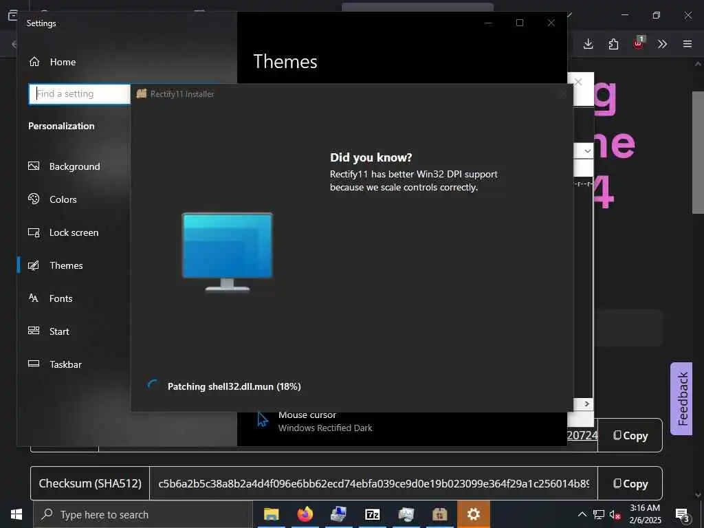Click the mouse cursor arrow icon
The width and height of the screenshot is (704, 528).
pos(263,420)
